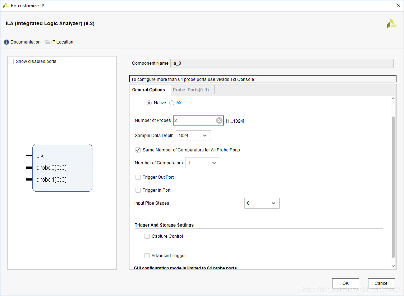Select the probe0[0:0] port on the block
Viewport: 404px width, 296px height.
click(x=51, y=168)
